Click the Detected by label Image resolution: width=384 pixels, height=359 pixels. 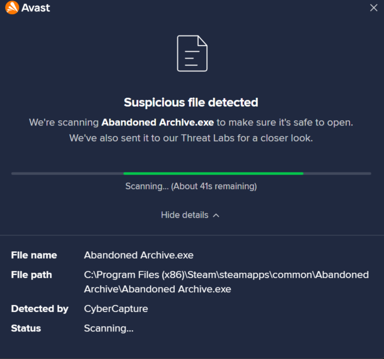click(40, 309)
